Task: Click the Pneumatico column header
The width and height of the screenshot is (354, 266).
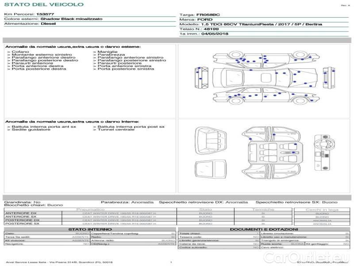Action: pos(90,209)
